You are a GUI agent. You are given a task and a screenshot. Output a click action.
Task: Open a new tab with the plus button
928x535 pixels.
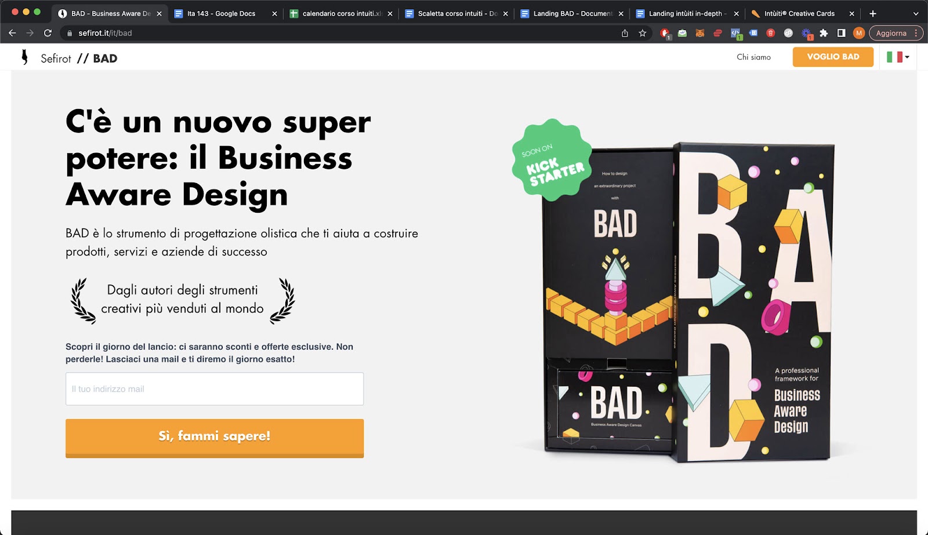point(873,13)
